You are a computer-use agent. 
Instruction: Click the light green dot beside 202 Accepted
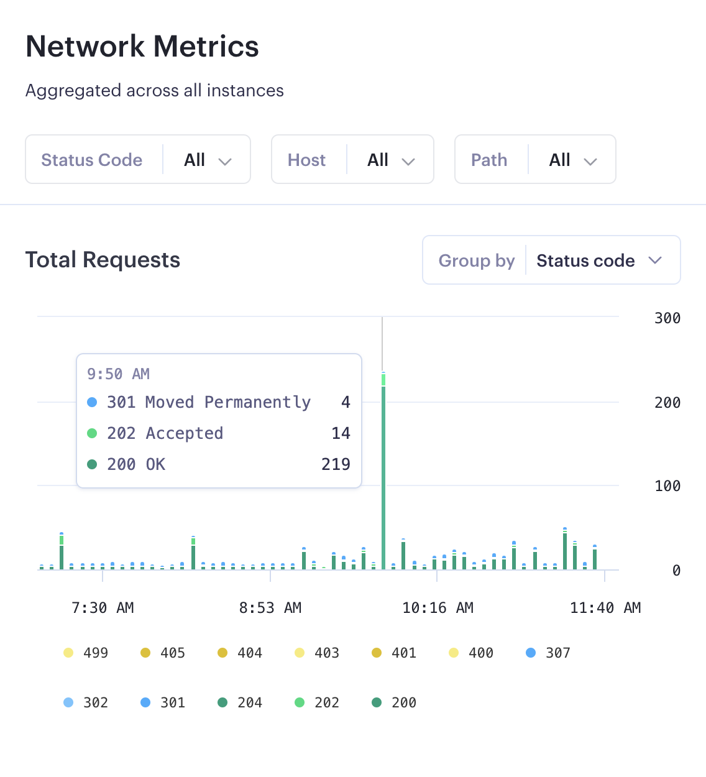(91, 433)
